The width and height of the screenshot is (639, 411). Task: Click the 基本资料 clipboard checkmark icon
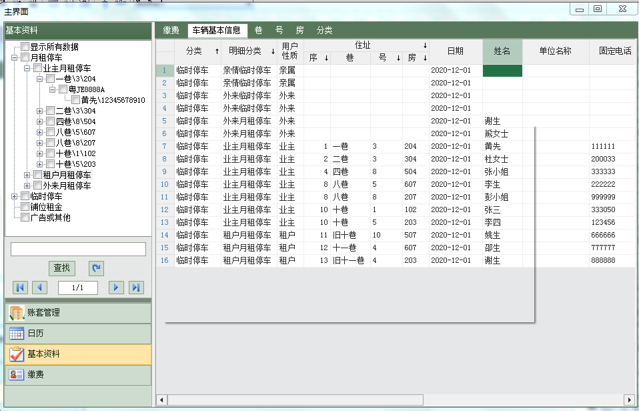click(17, 354)
